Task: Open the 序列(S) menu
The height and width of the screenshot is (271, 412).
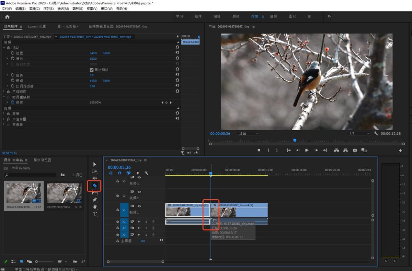Action: tap(48, 9)
